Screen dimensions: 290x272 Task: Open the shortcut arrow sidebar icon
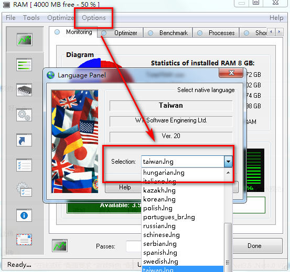click(24, 140)
